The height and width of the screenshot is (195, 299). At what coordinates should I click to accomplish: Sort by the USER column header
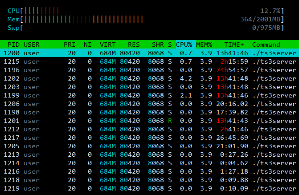pos(32,45)
